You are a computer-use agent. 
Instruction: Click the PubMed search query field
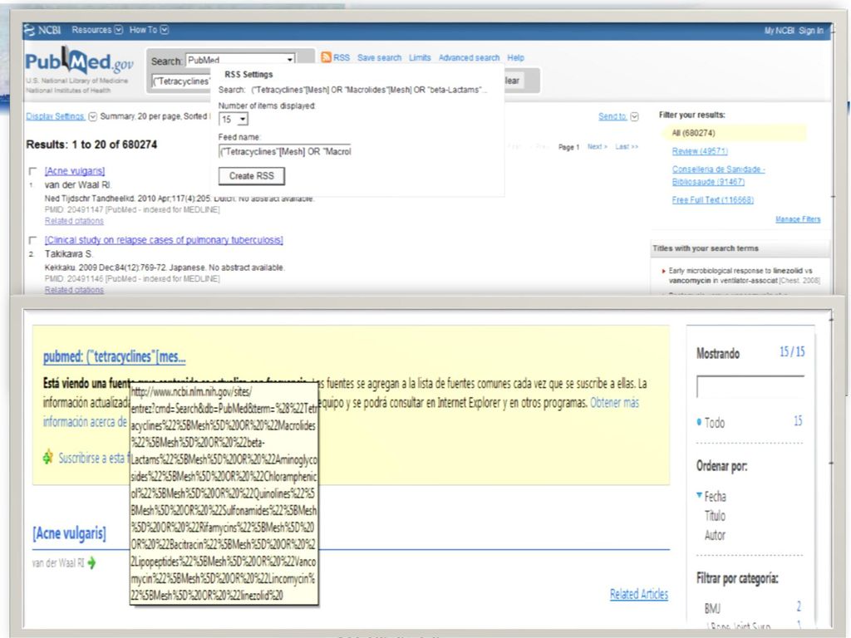tap(182, 81)
